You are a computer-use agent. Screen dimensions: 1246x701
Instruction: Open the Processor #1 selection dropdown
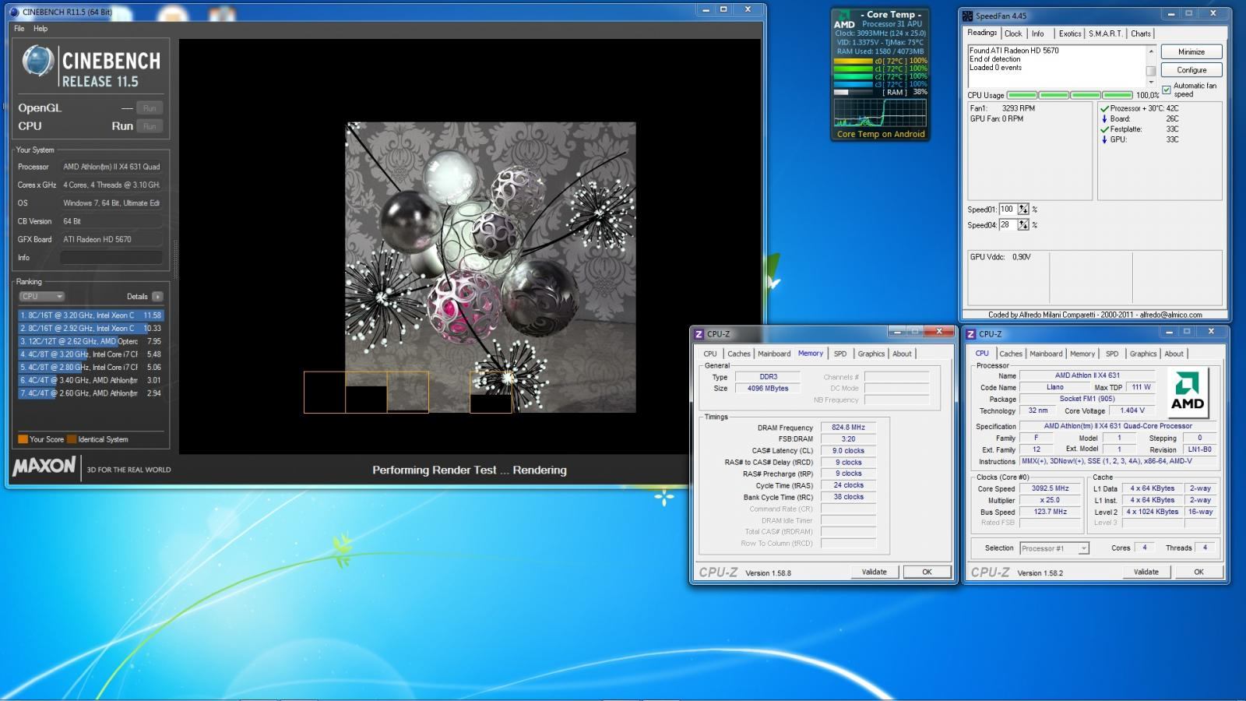[x=1054, y=548]
